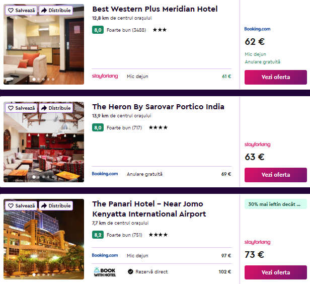Image resolution: width=310 pixels, height=284 pixels.
Task: Open Booking.com 97 € breakfast deal
Action: 162,255
